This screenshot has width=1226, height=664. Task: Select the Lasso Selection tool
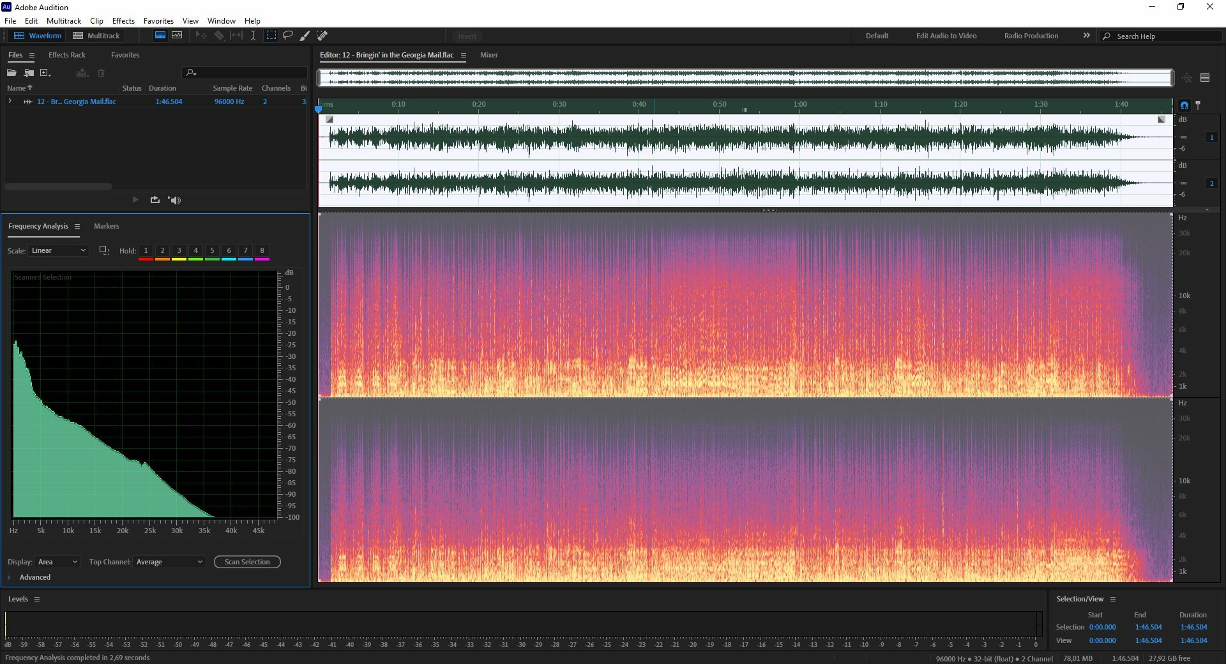pyautogui.click(x=288, y=36)
